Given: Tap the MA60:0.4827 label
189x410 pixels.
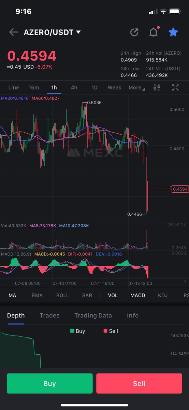Looking at the screenshot, I should coord(45,98).
